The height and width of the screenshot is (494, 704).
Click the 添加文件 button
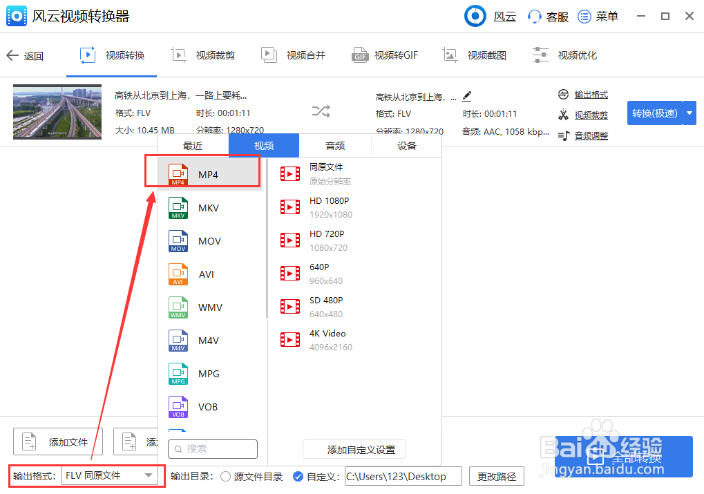[58, 442]
